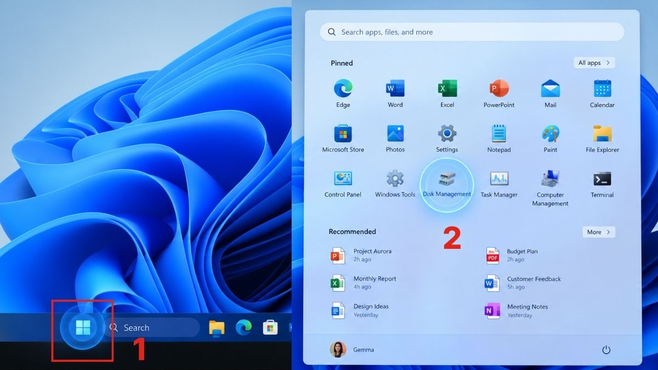Open File Explorer from the taskbar
Screen dimensions: 658x370
[217, 328]
